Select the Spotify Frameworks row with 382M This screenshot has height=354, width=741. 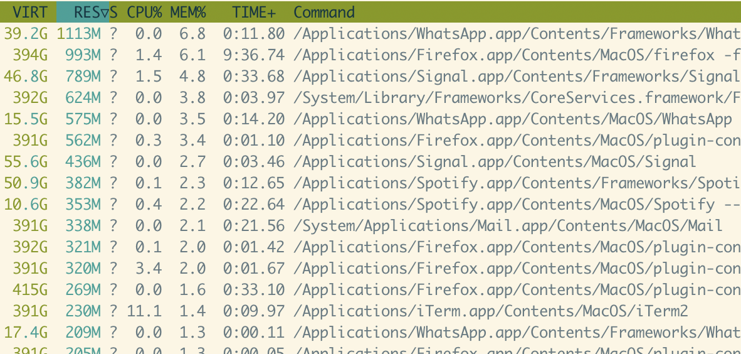coord(370,183)
